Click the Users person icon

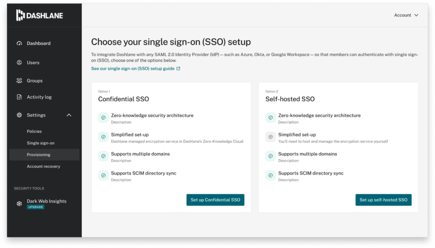pos(19,62)
